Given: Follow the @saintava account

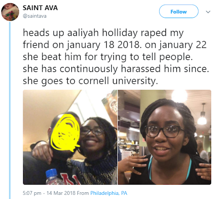Looking at the screenshot, I should (x=179, y=11).
